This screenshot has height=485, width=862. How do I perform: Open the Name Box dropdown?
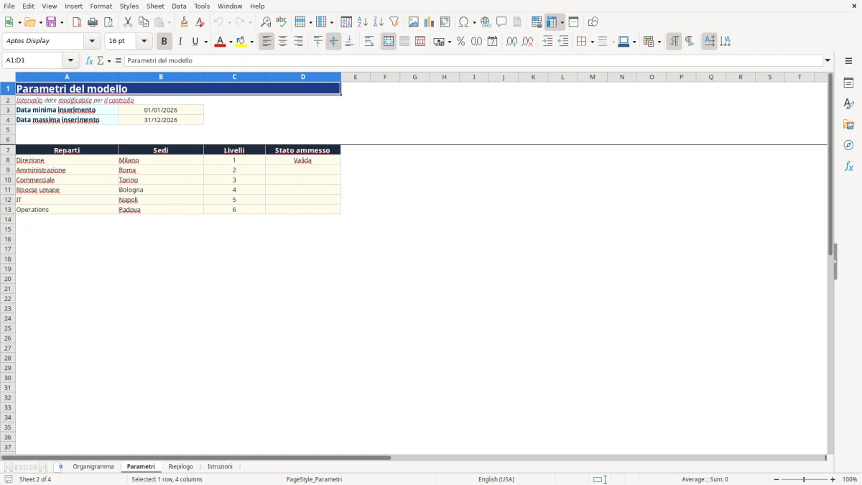click(70, 61)
